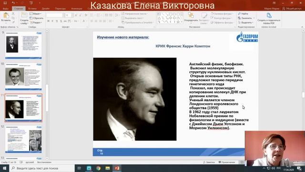The height and width of the screenshot is (172, 305).
Task: Apply bold formatting (Ж)
Action: coord(48,21)
